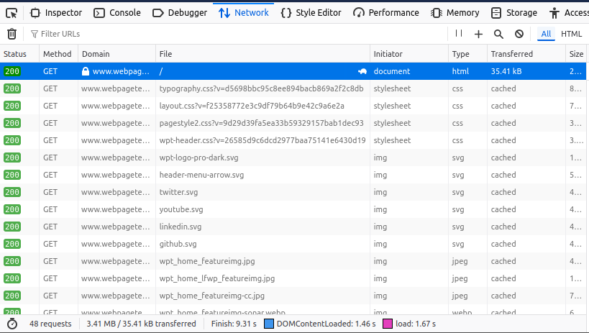Sort by the File column header

(x=262, y=54)
